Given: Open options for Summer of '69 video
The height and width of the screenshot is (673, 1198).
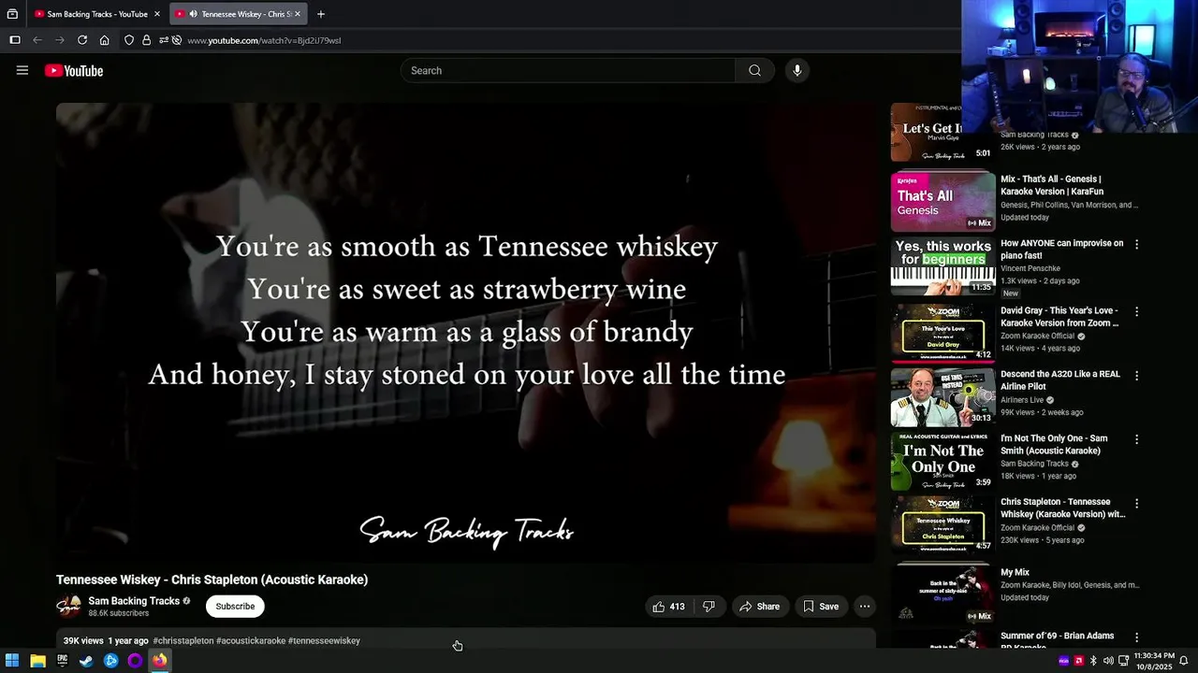Looking at the screenshot, I should [1137, 637].
